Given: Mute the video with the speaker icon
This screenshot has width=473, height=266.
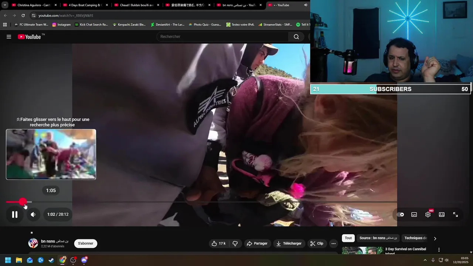Looking at the screenshot, I should pos(33,214).
